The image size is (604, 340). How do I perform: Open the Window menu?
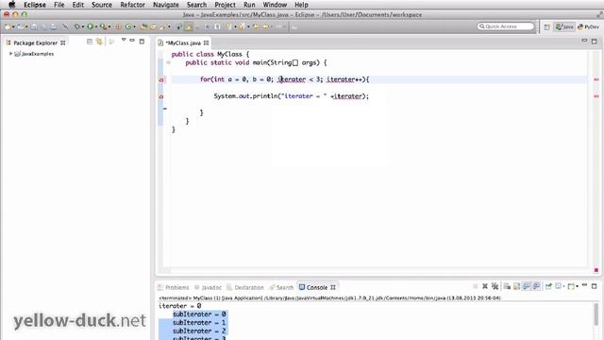pyautogui.click(x=275, y=5)
